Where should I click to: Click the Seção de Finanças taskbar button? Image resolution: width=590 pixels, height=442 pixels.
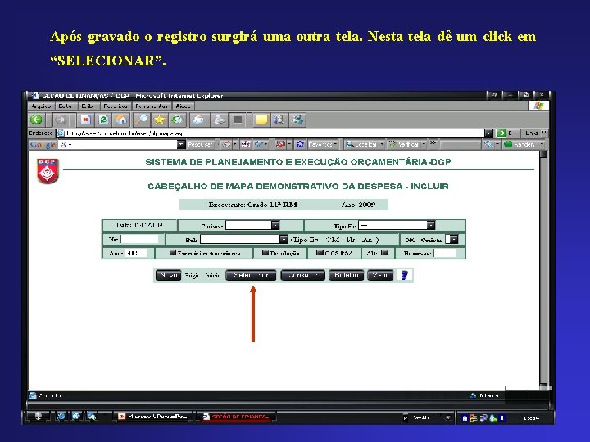tap(237, 417)
